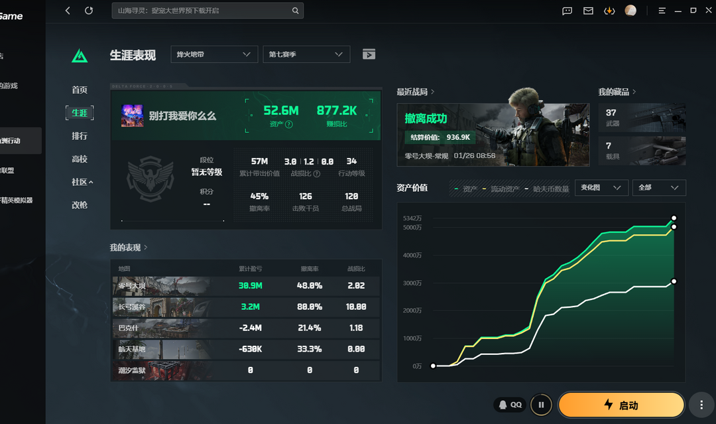Pause the download with the pause button
716x424 pixels.
[541, 405]
